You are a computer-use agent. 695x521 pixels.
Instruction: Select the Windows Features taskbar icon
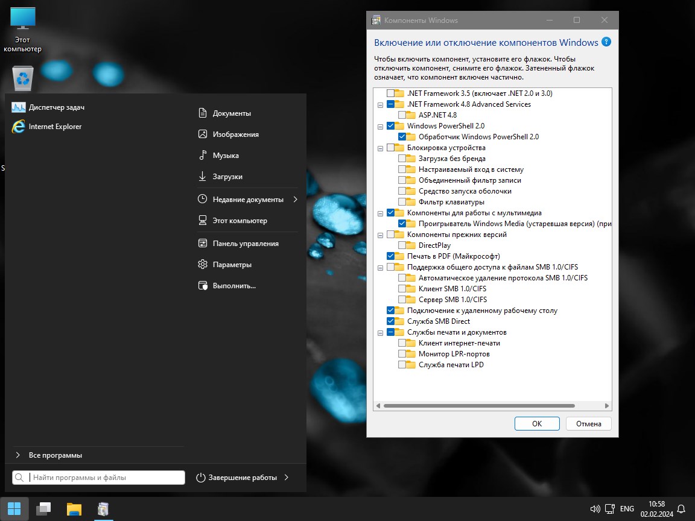pos(103,508)
